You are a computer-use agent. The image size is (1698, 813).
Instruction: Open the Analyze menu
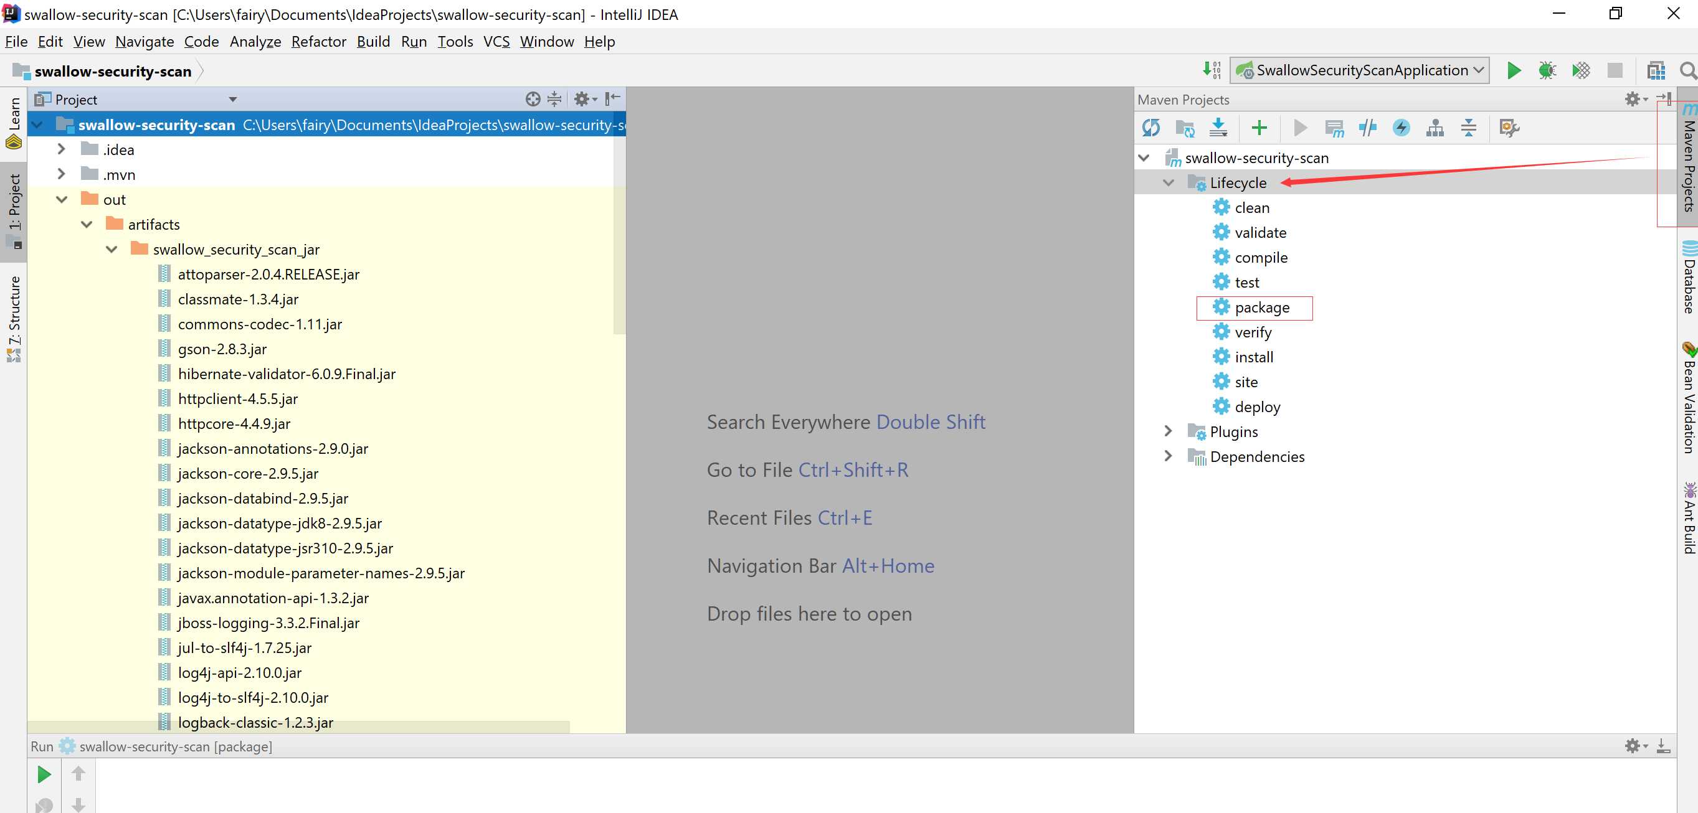point(255,42)
